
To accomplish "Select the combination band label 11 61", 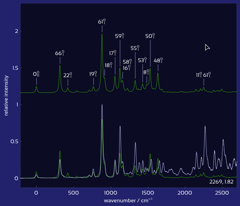I will 204,75.
